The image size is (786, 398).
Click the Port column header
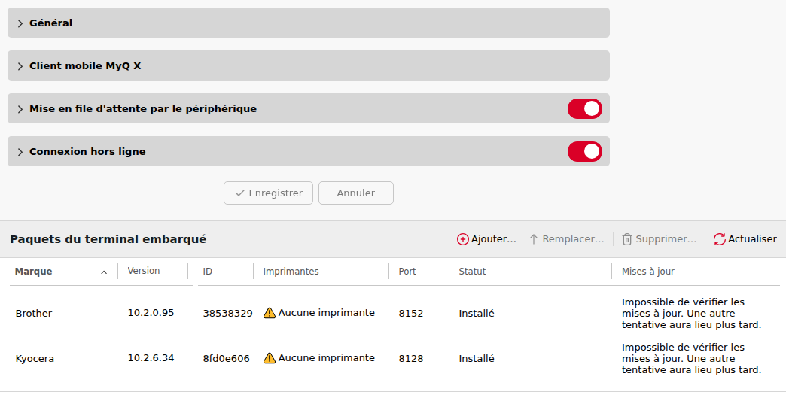click(x=407, y=272)
